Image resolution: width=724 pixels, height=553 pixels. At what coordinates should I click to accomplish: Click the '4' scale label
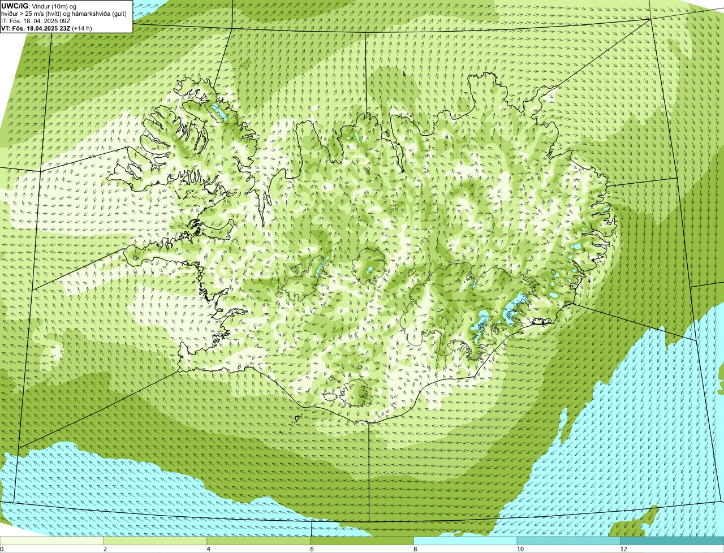point(208,549)
